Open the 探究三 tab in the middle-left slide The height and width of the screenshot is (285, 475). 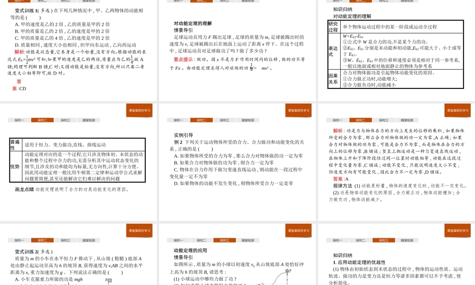tap(66, 120)
